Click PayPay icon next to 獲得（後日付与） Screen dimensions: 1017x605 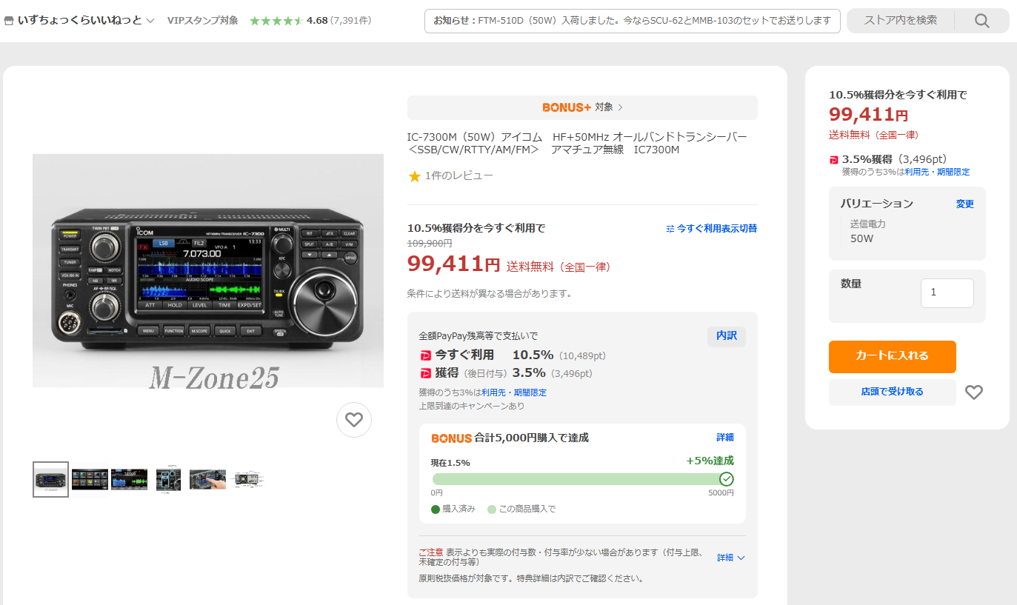pos(425,373)
